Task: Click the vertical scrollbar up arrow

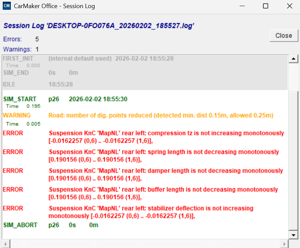Action: tap(293, 59)
